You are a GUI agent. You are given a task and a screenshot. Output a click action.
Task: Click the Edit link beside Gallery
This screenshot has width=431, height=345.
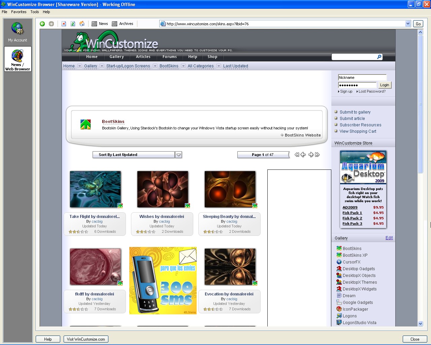click(x=389, y=238)
